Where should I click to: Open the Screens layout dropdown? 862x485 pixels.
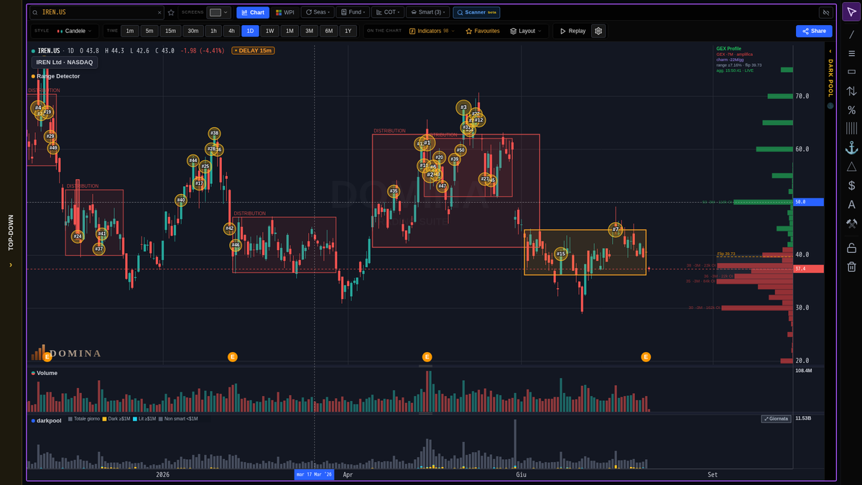point(218,12)
